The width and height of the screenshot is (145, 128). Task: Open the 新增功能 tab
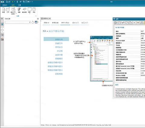(x=55, y=23)
